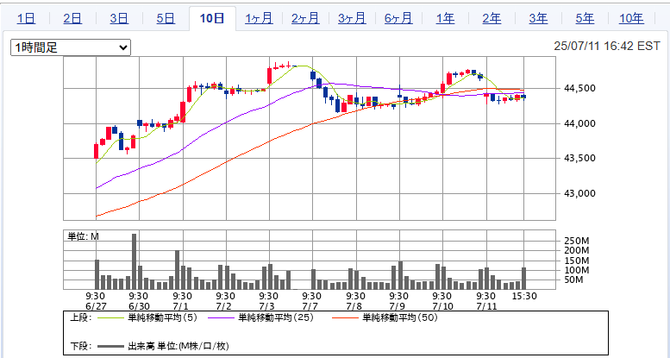Image resolution: width=670 pixels, height=358 pixels.
Task: Click the 7/9 date axis label
Action: [x=398, y=307]
